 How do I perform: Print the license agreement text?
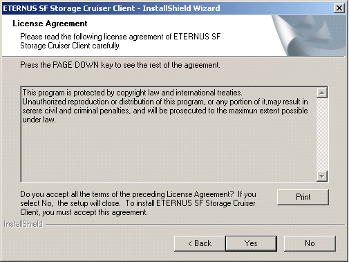click(x=303, y=197)
